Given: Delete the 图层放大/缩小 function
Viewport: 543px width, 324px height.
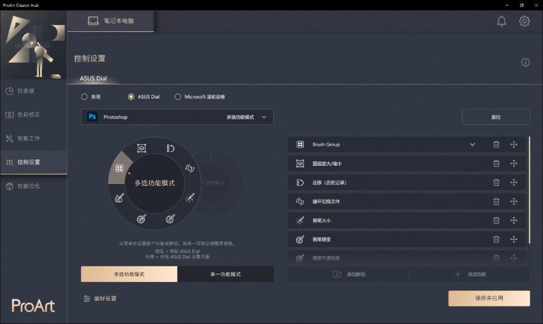Looking at the screenshot, I should click(x=496, y=163).
